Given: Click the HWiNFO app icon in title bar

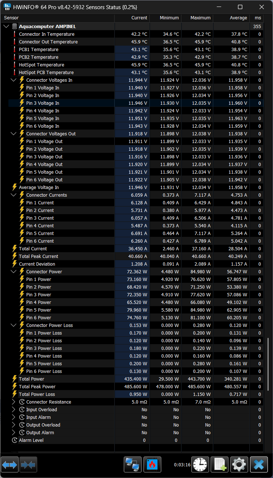Looking at the screenshot, I should [7, 7].
